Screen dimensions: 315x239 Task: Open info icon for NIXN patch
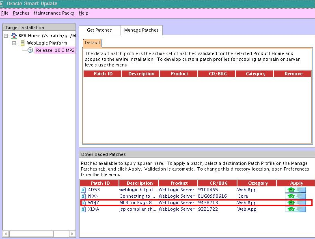click(83, 196)
